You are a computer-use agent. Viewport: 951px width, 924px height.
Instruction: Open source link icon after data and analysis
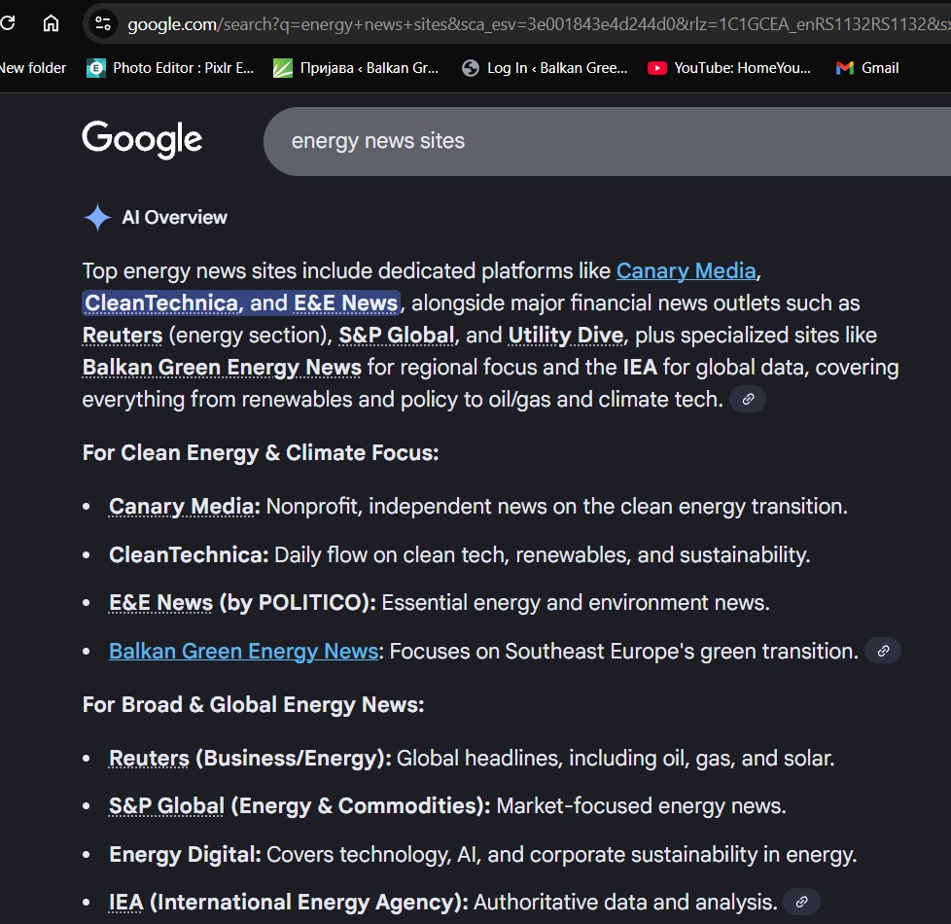802,903
